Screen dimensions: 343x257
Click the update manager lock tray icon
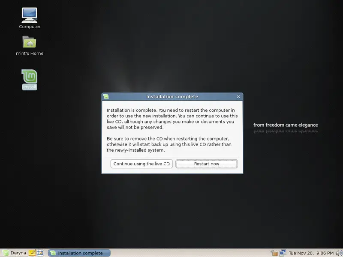coord(274,253)
